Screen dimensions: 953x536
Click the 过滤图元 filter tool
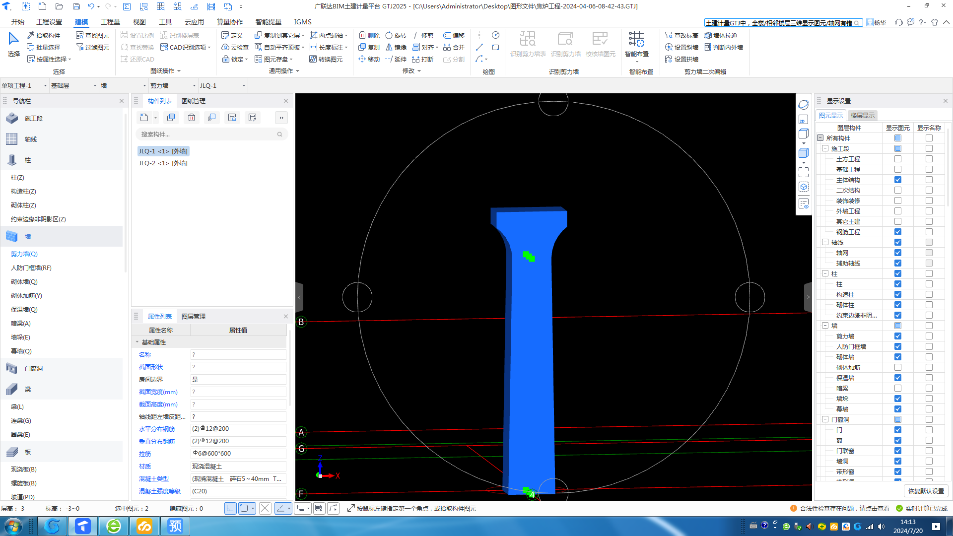[x=92, y=47]
